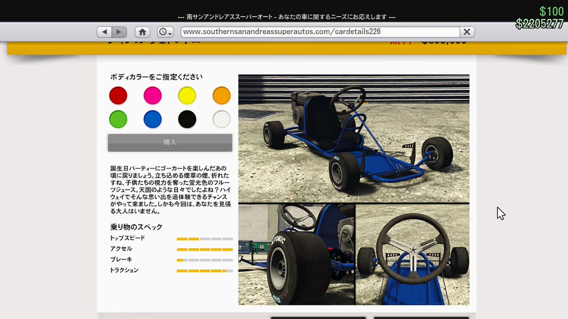Click the $2205277 bank balance

coord(540,24)
